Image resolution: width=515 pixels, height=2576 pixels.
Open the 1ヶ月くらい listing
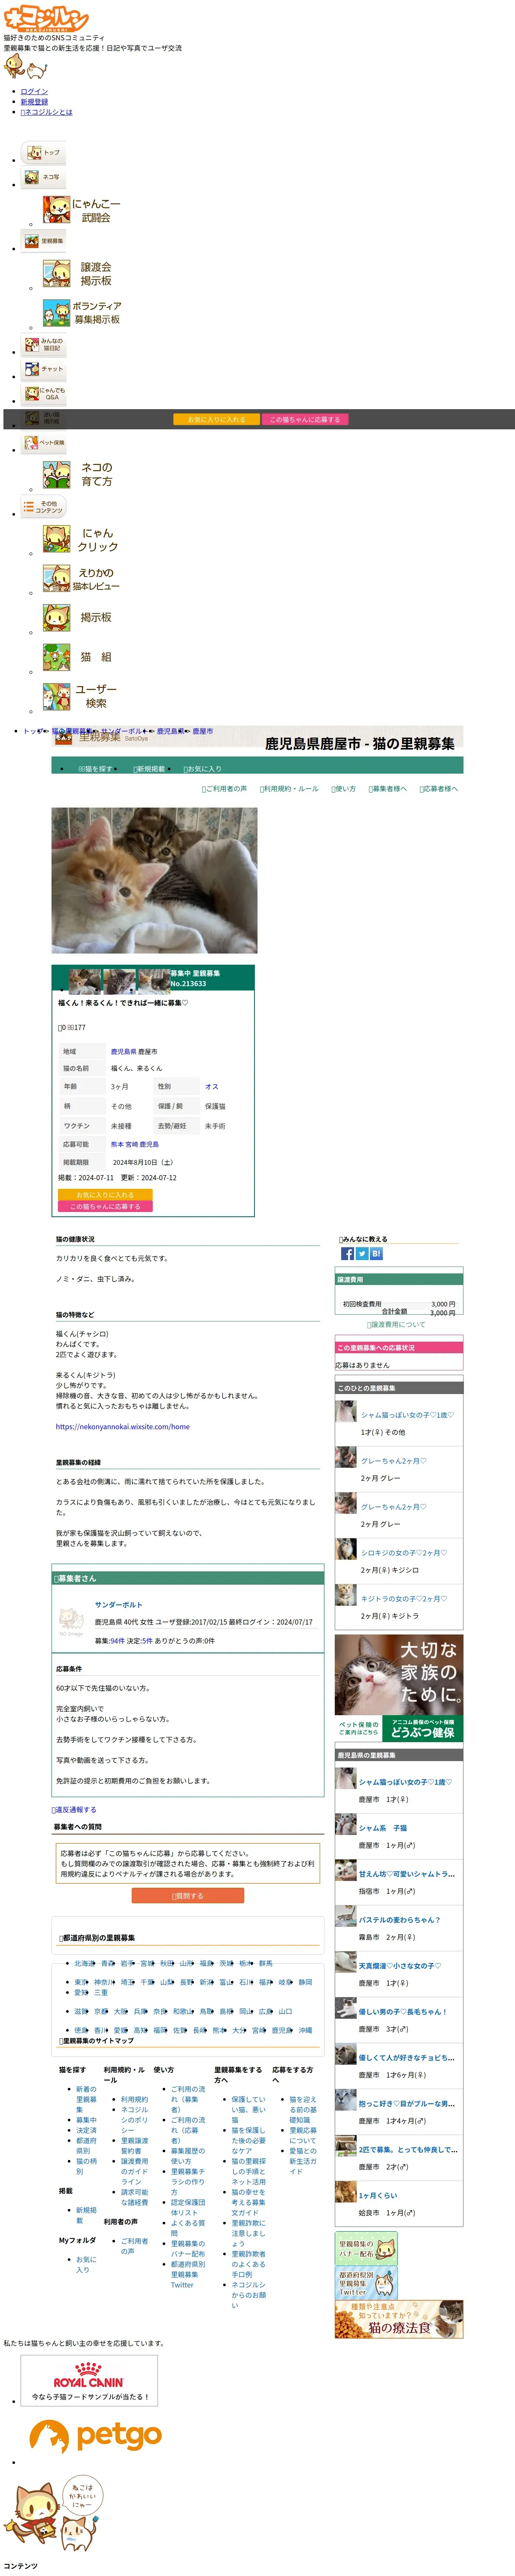point(378,2196)
